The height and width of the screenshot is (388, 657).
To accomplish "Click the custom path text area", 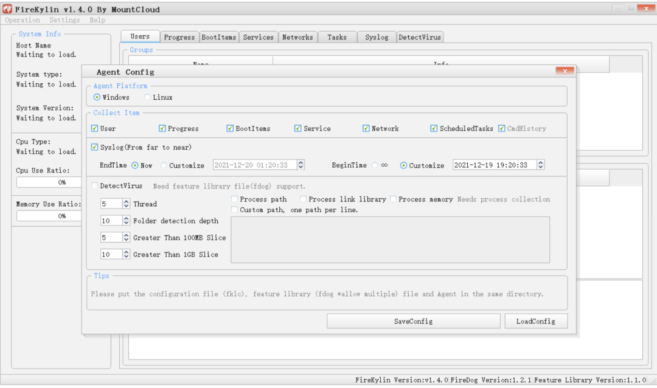I will (x=390, y=240).
